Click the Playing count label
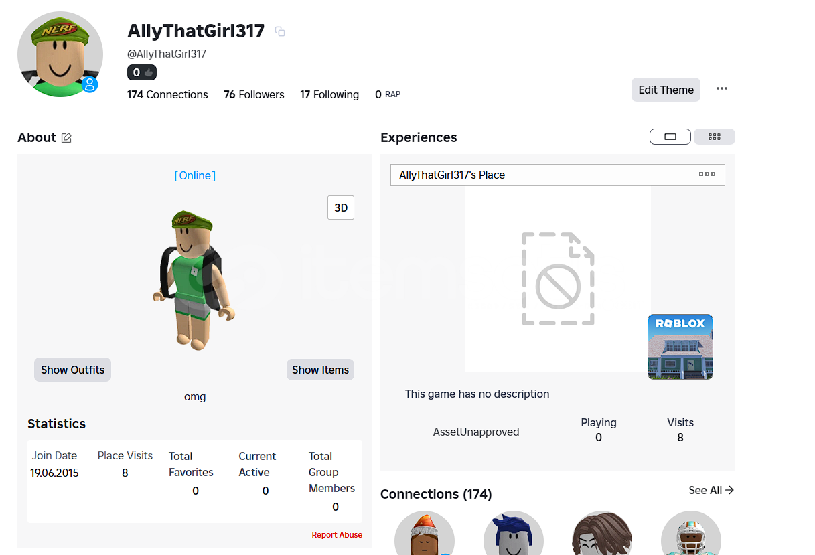Image resolution: width=815 pixels, height=555 pixels. [599, 422]
